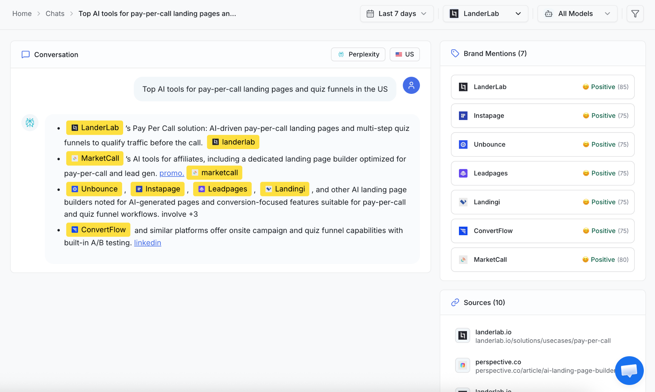Open the landerlab.io pay-per-call source link

[x=543, y=341]
